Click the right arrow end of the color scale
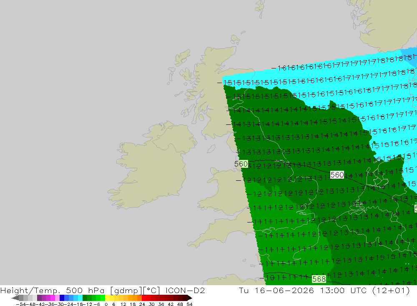Screen dimensions: 417x306 pyautogui.click(x=190, y=298)
